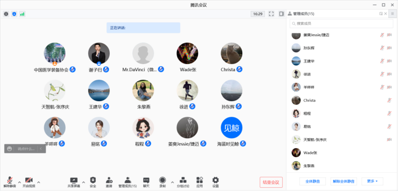398x191 pixels.
Task: Expand the audio options arrow beside 解除静音
Action: tap(19, 182)
